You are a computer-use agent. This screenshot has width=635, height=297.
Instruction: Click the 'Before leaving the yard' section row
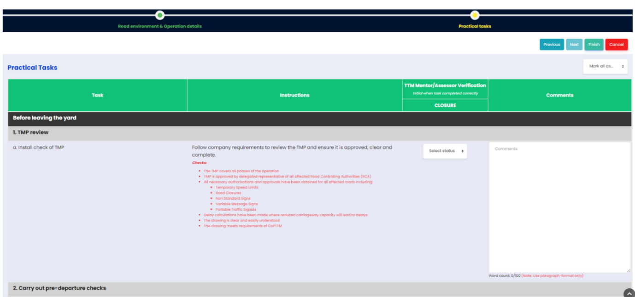319,118
